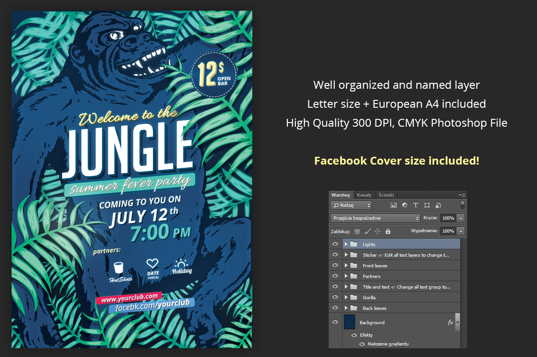Hide the Lights layer group
The width and height of the screenshot is (537, 357).
click(335, 244)
